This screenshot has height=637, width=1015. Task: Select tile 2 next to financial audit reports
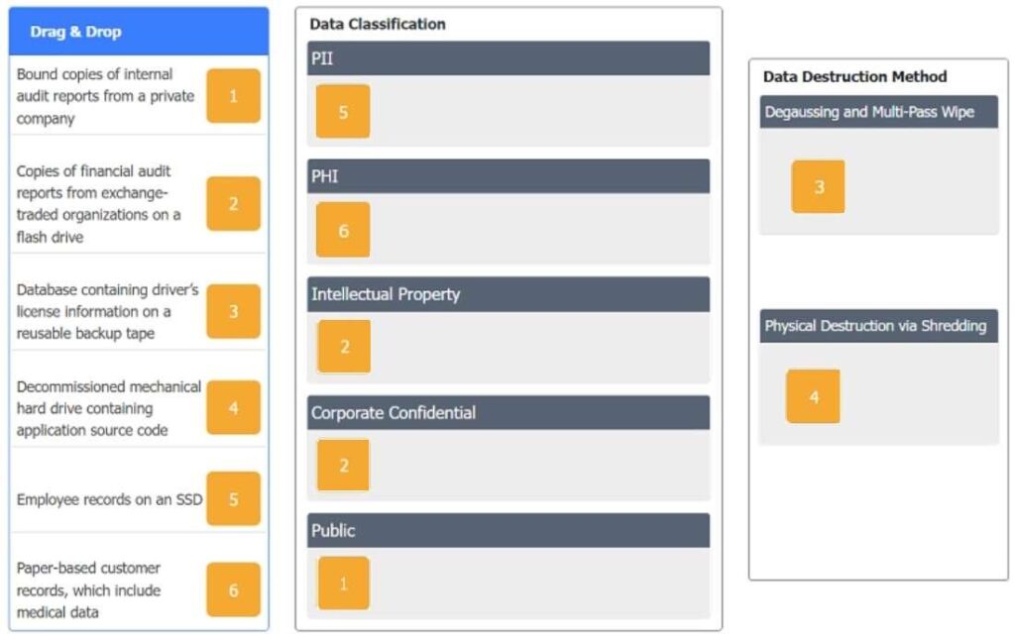click(233, 204)
